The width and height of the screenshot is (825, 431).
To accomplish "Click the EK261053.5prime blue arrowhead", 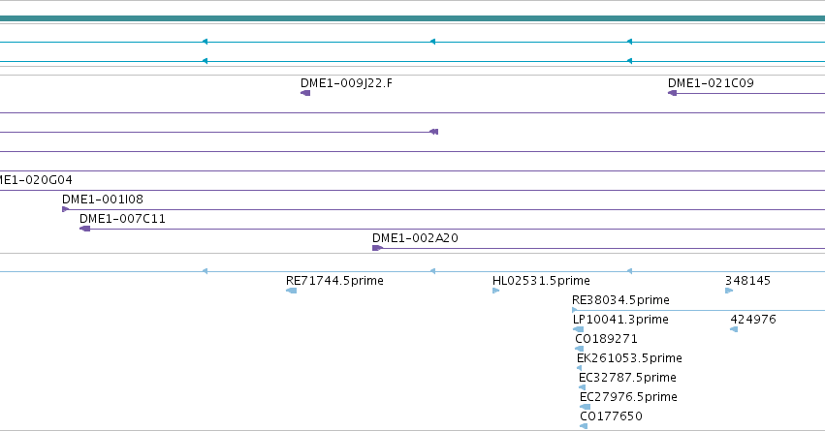I will (x=580, y=368).
